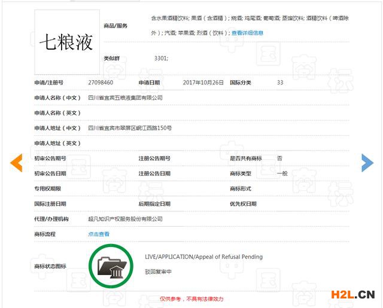The width and height of the screenshot is (383, 308).
Task: Click the orange previous-record arrow
Action: click(x=16, y=162)
